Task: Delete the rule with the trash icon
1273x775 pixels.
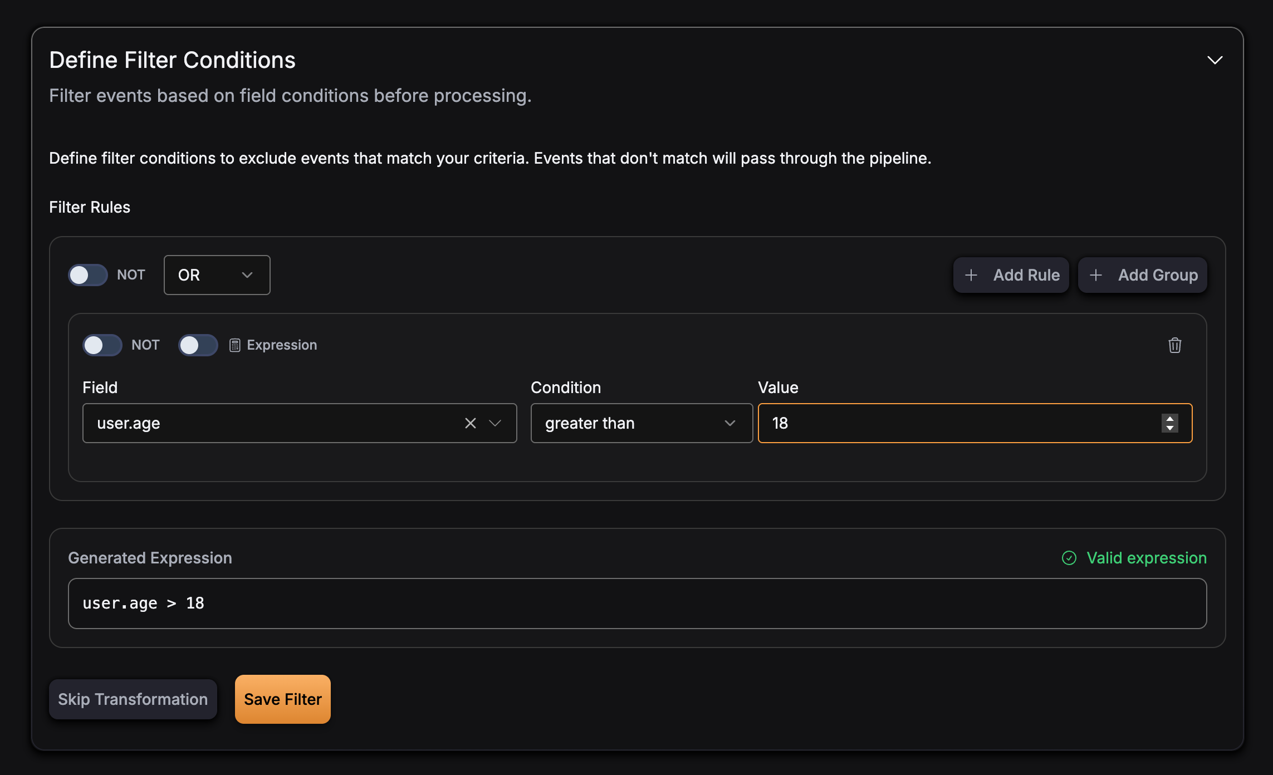Action: (1174, 345)
